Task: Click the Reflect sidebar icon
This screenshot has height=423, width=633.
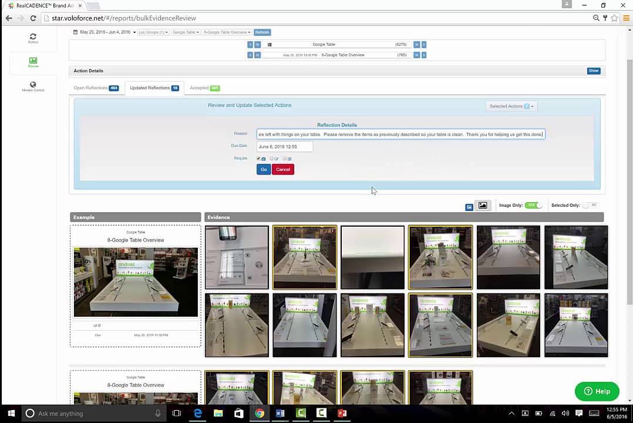Action: pos(33,38)
